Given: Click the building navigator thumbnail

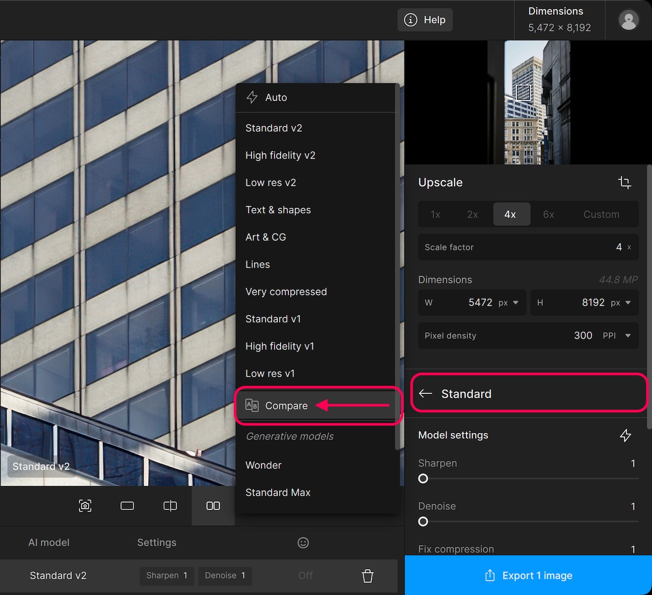Looking at the screenshot, I should click(x=537, y=102).
